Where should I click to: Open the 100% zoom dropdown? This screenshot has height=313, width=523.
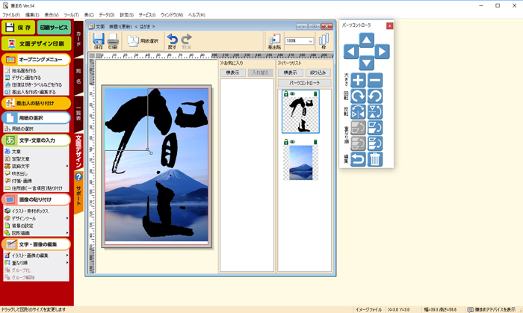[x=309, y=41]
